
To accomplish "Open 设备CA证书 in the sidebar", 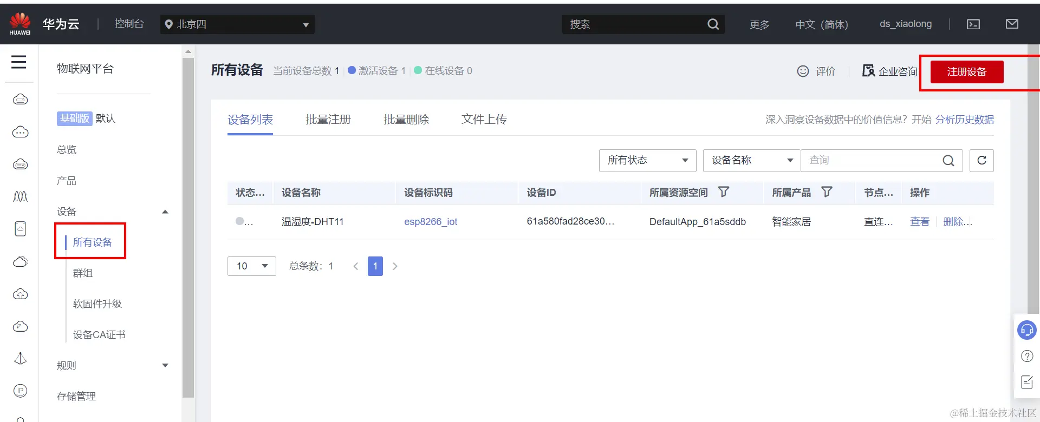I will coord(99,335).
